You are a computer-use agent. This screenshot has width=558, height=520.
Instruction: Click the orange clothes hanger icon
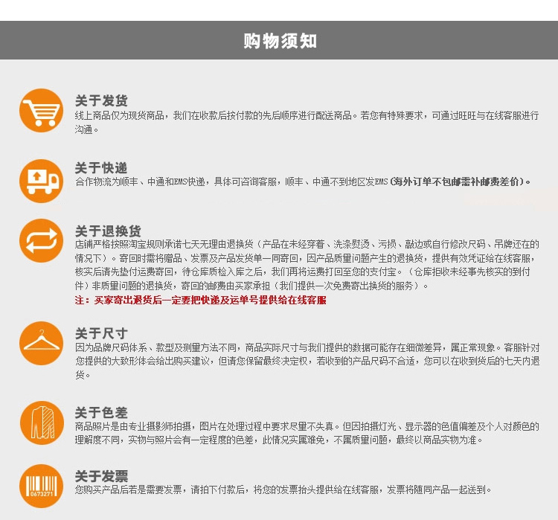(41, 343)
